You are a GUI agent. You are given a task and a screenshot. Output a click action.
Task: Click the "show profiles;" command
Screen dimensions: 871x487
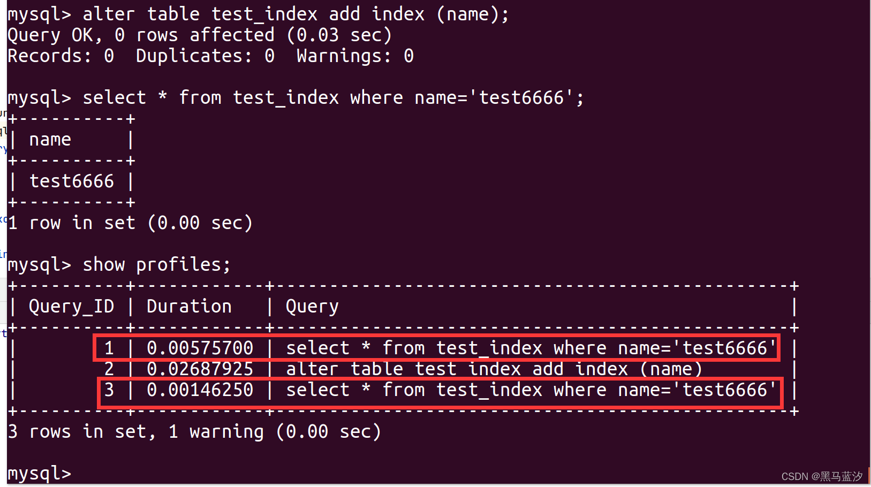coord(156,264)
